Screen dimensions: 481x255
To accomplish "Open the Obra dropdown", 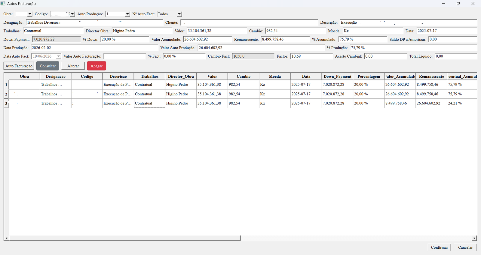I will tap(29, 14).
